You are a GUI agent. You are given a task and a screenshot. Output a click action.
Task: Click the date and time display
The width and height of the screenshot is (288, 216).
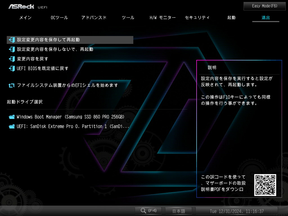237,211
